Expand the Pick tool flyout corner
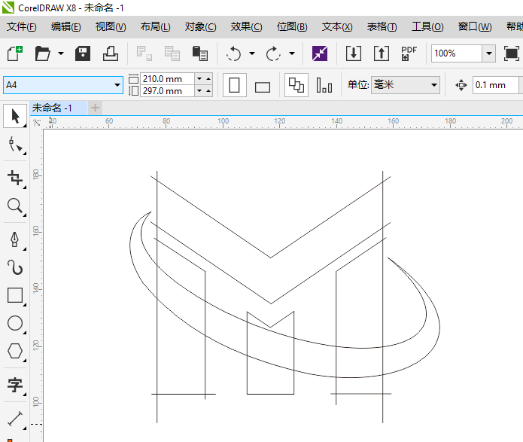The image size is (523, 442). tap(24, 126)
